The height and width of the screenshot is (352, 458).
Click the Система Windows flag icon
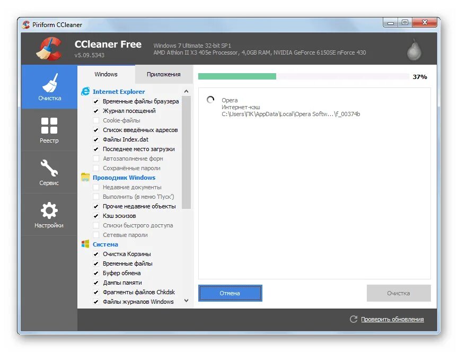coord(85,244)
